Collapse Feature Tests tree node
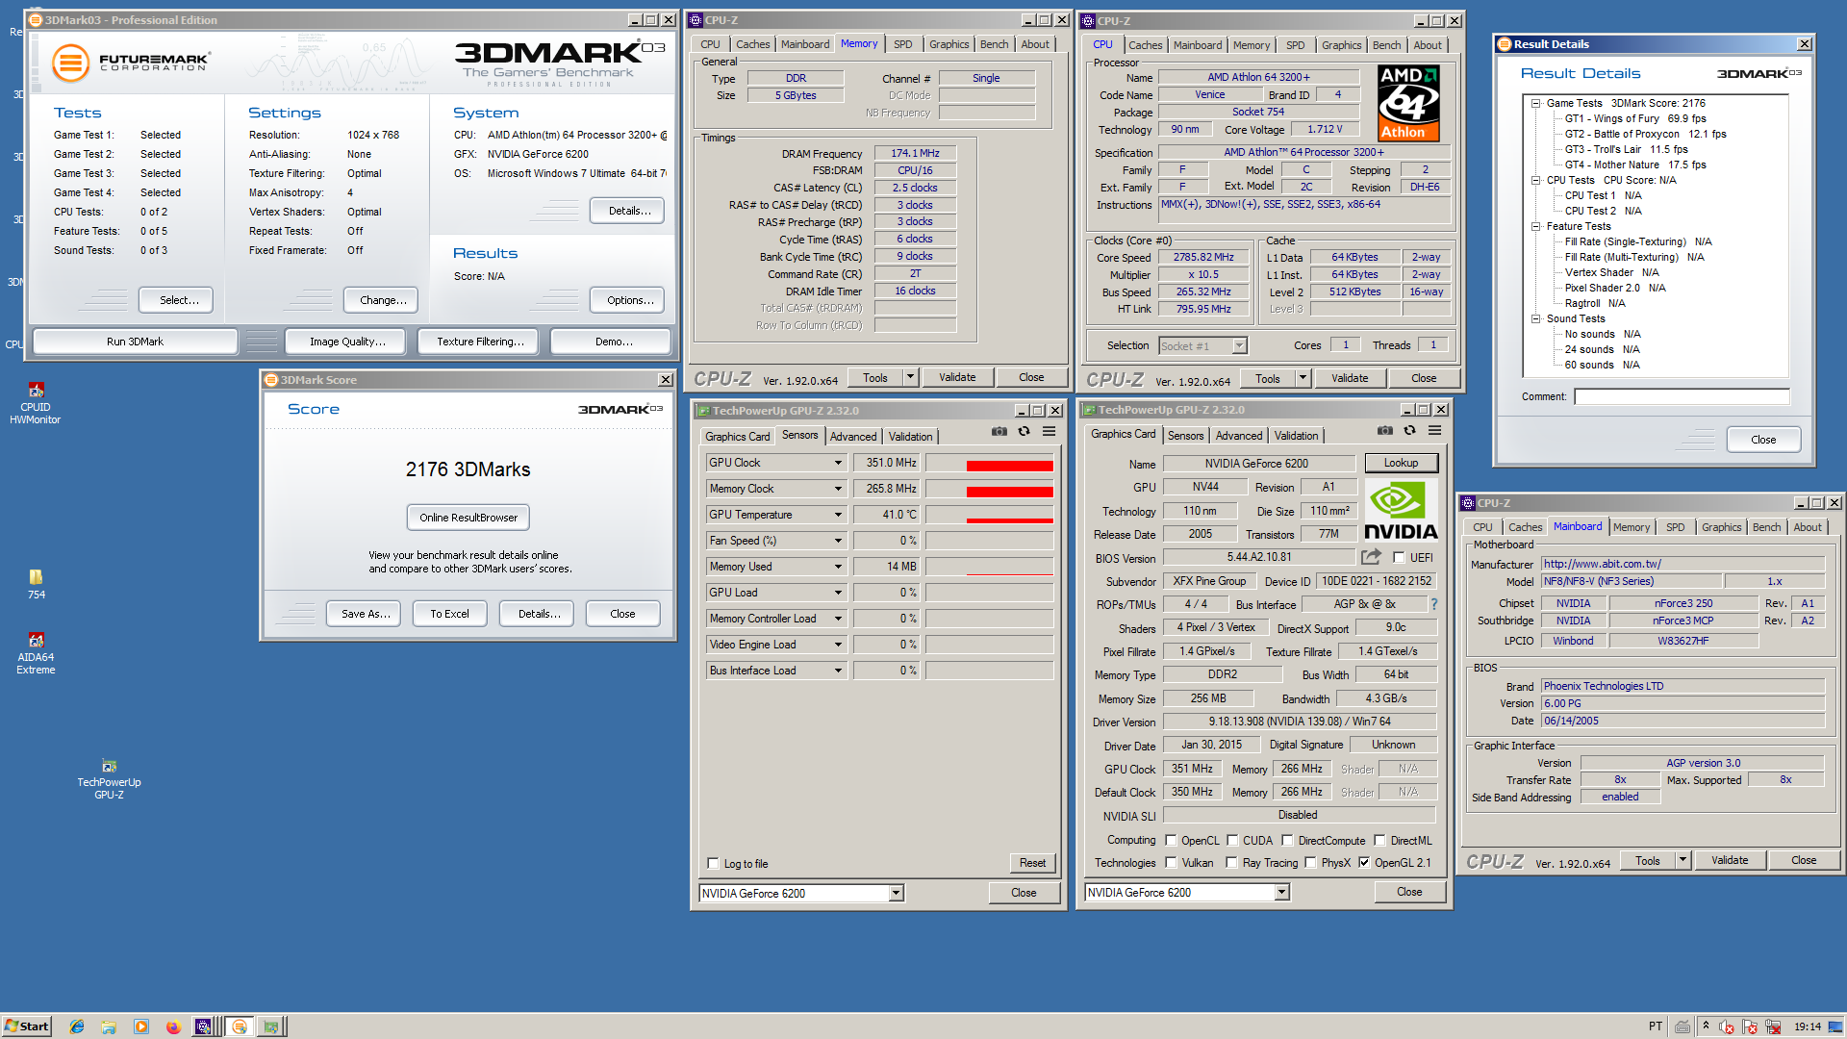The width and height of the screenshot is (1847, 1039). point(1536,226)
